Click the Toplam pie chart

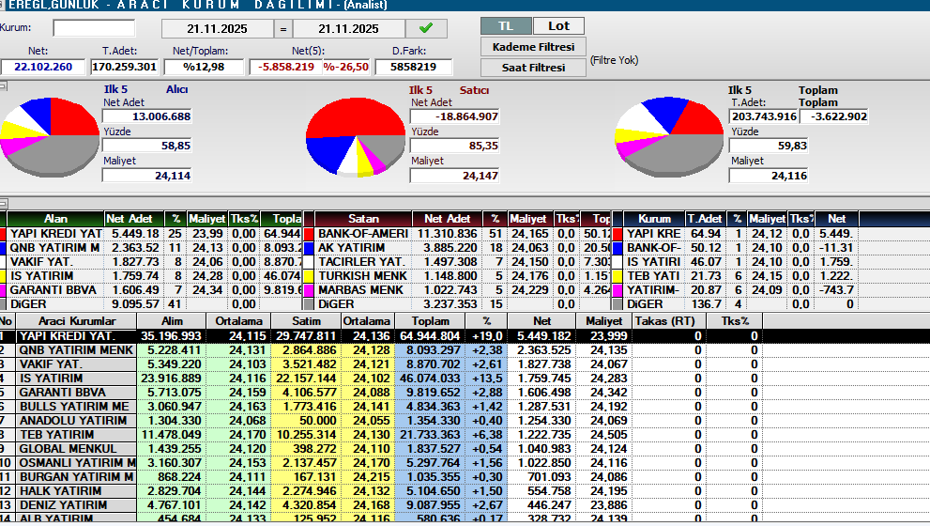[669, 136]
